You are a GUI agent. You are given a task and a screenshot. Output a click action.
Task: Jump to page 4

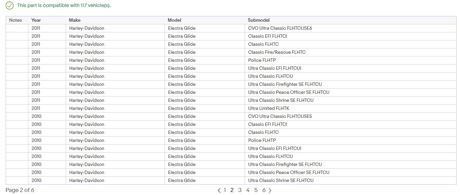[248, 190]
